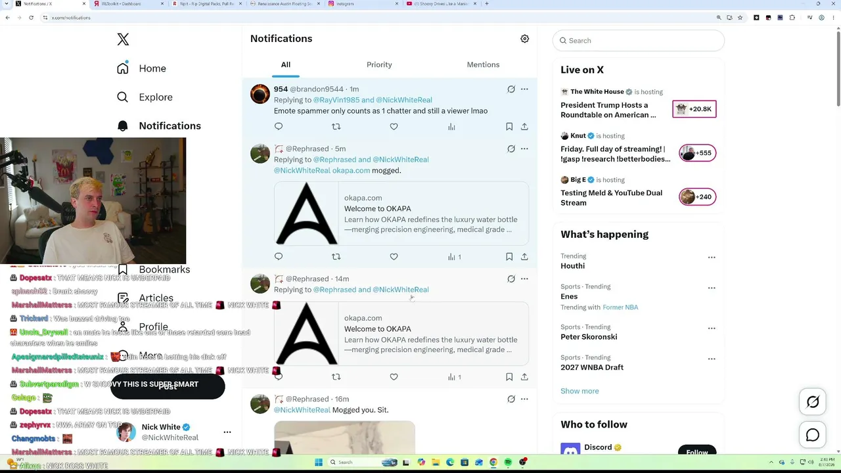841x473 pixels.
Task: Like 954's emote spammer post
Action: 394,126
